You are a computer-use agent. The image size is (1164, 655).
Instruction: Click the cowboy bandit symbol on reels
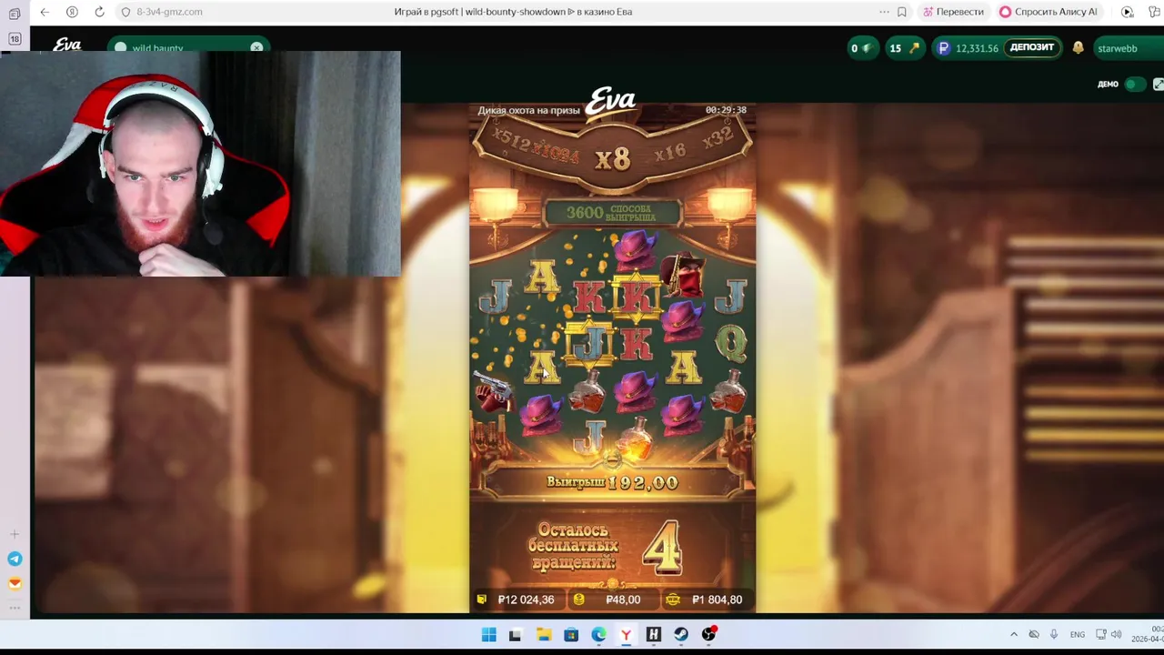coord(684,277)
